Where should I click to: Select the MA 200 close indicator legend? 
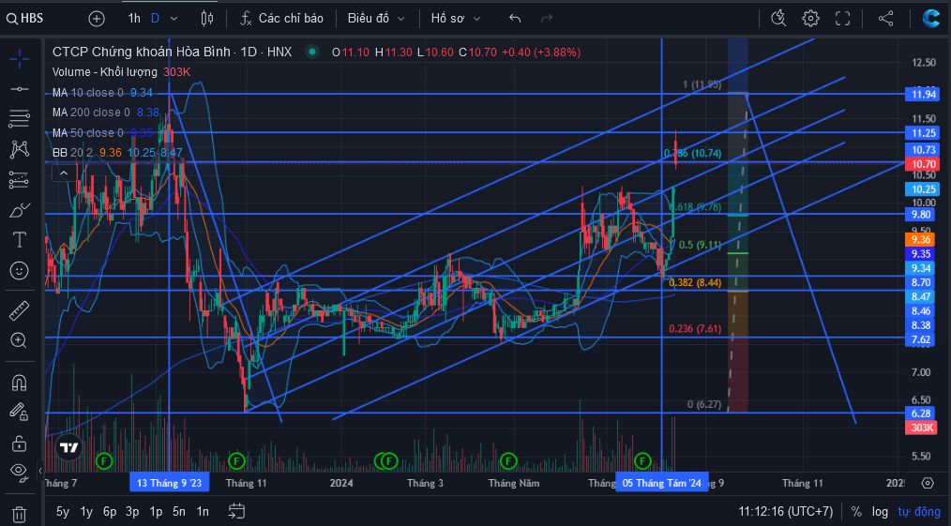coord(91,113)
